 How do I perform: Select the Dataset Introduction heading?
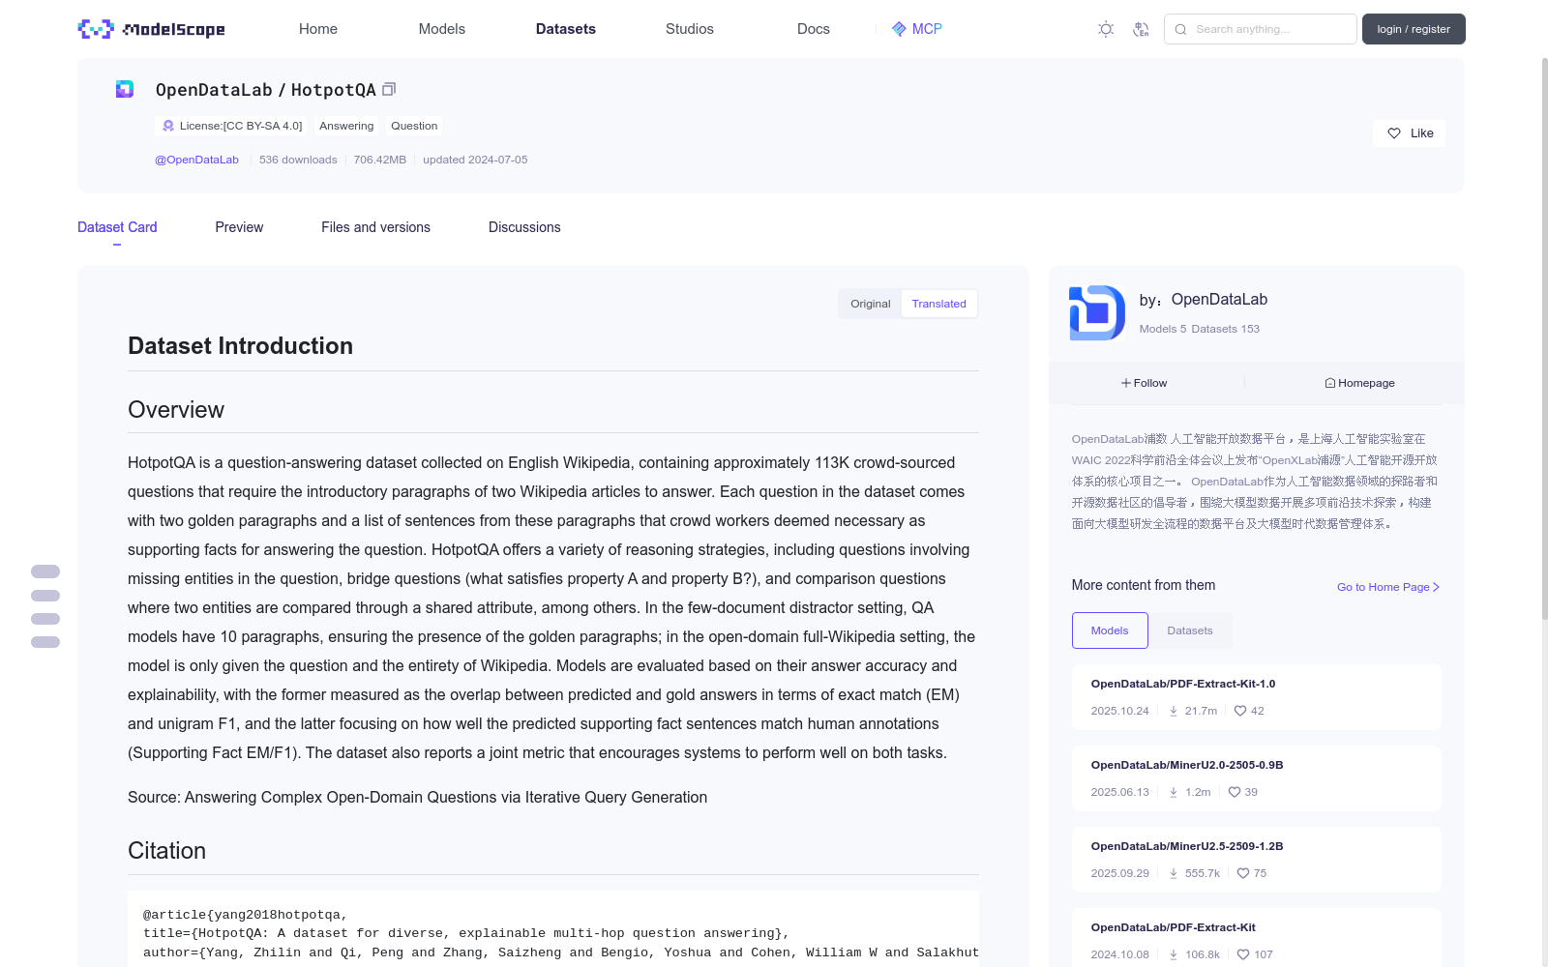click(240, 346)
